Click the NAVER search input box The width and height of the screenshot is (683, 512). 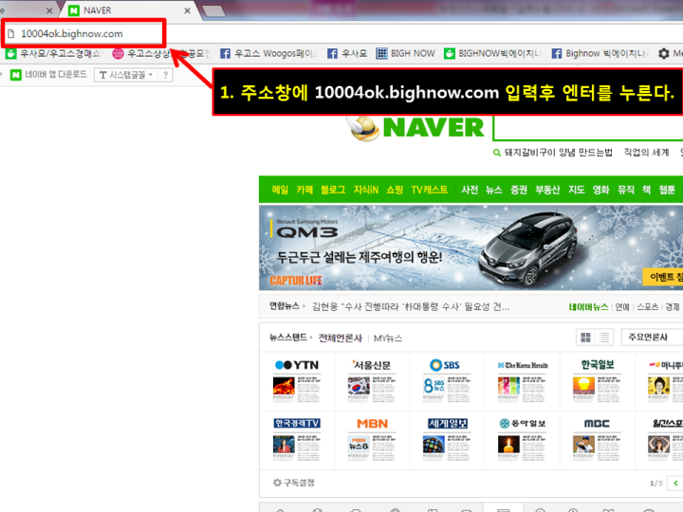click(x=588, y=128)
